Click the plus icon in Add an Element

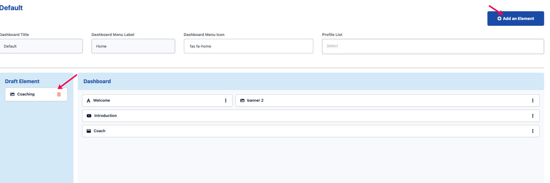499,19
